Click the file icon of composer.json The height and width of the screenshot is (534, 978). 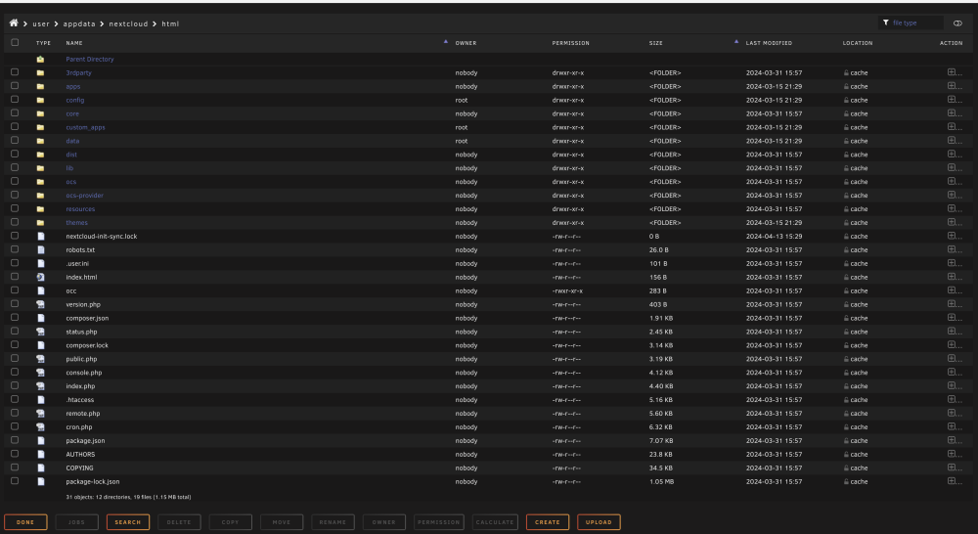(40, 318)
